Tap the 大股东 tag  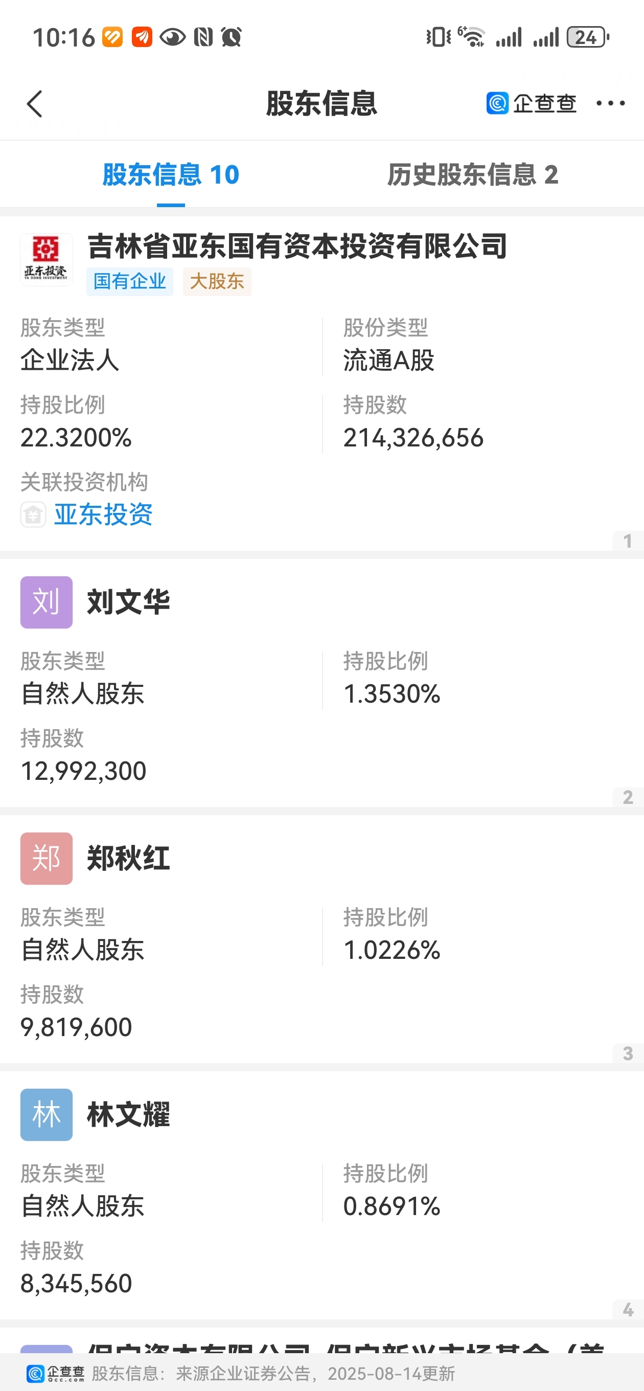(x=217, y=281)
